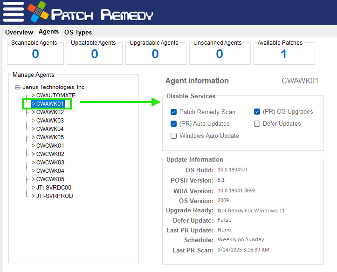This screenshot has height=272, width=337.
Task: Switch to the Overview tab
Action: click(x=19, y=32)
